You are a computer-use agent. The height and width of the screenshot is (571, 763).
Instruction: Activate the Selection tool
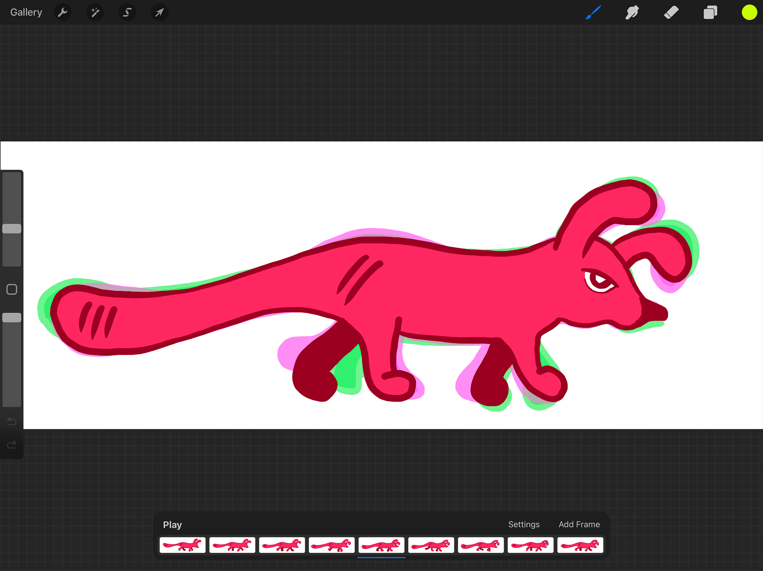(x=127, y=12)
